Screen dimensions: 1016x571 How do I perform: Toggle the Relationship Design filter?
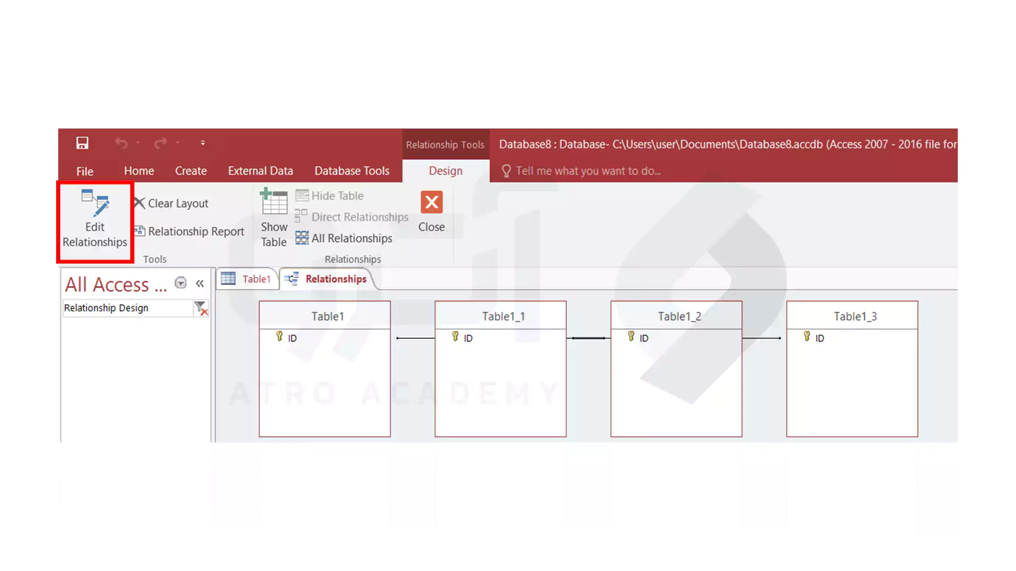pyautogui.click(x=200, y=308)
